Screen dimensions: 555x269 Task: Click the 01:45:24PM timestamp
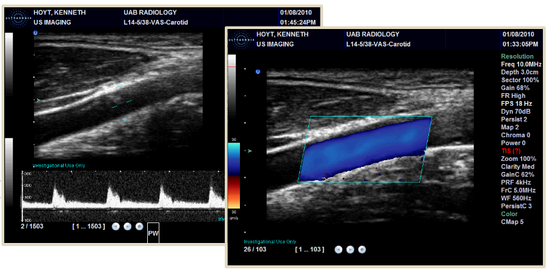tap(297, 22)
